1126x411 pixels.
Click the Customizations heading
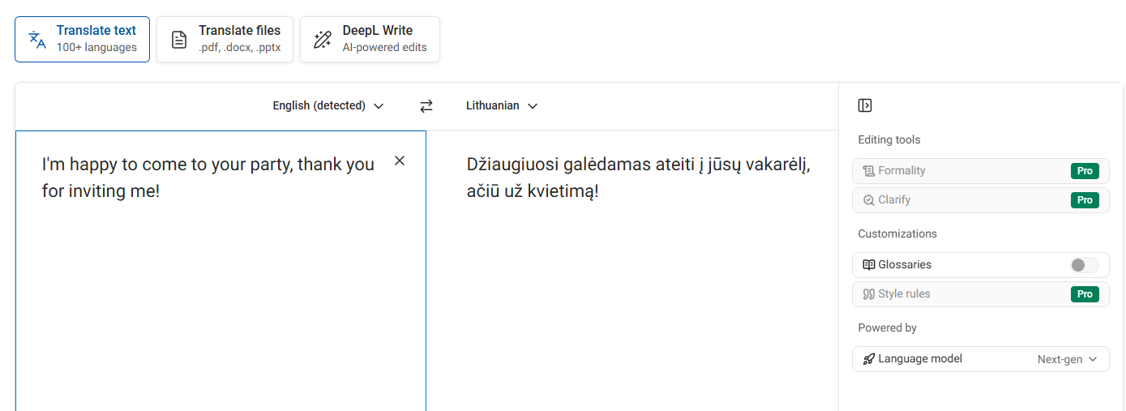(x=897, y=234)
